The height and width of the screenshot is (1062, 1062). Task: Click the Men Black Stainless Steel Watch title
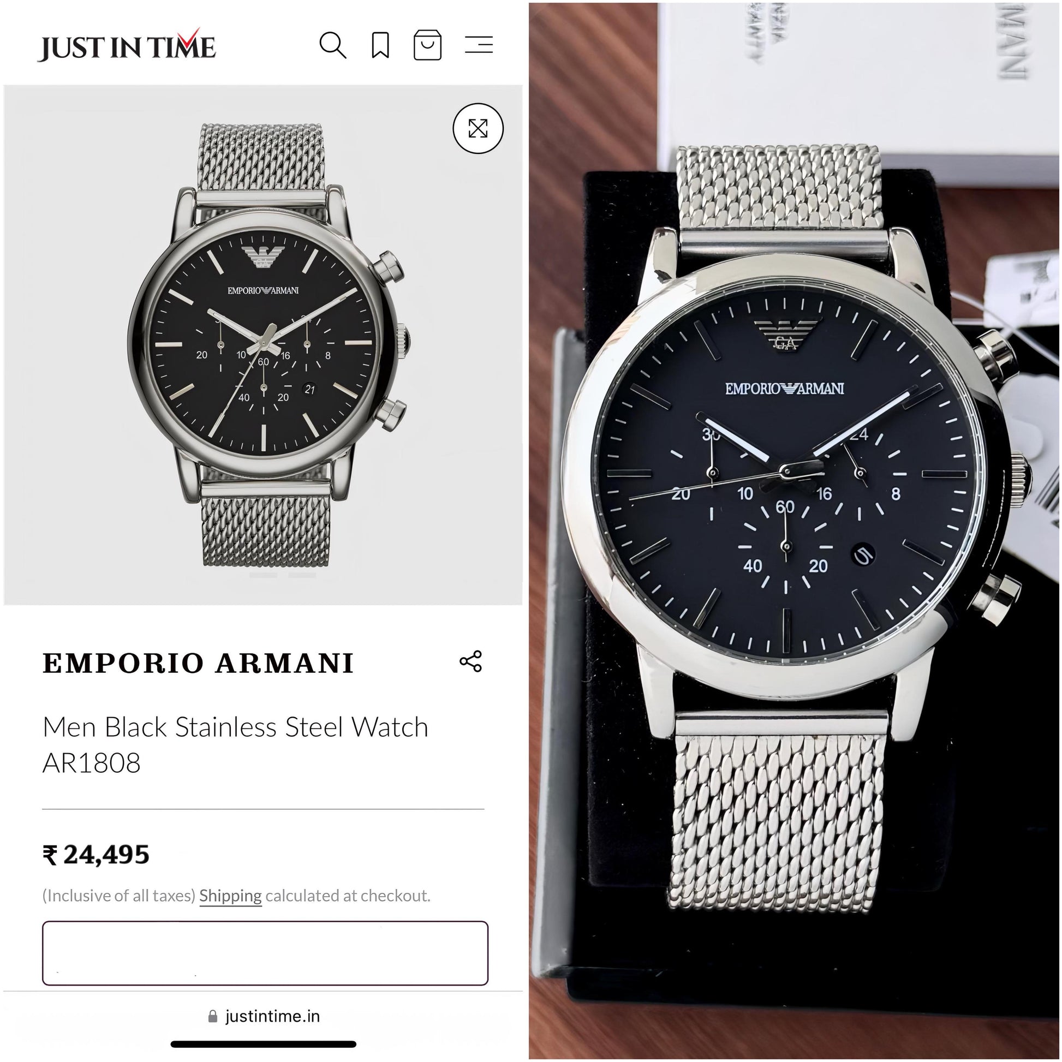click(235, 727)
